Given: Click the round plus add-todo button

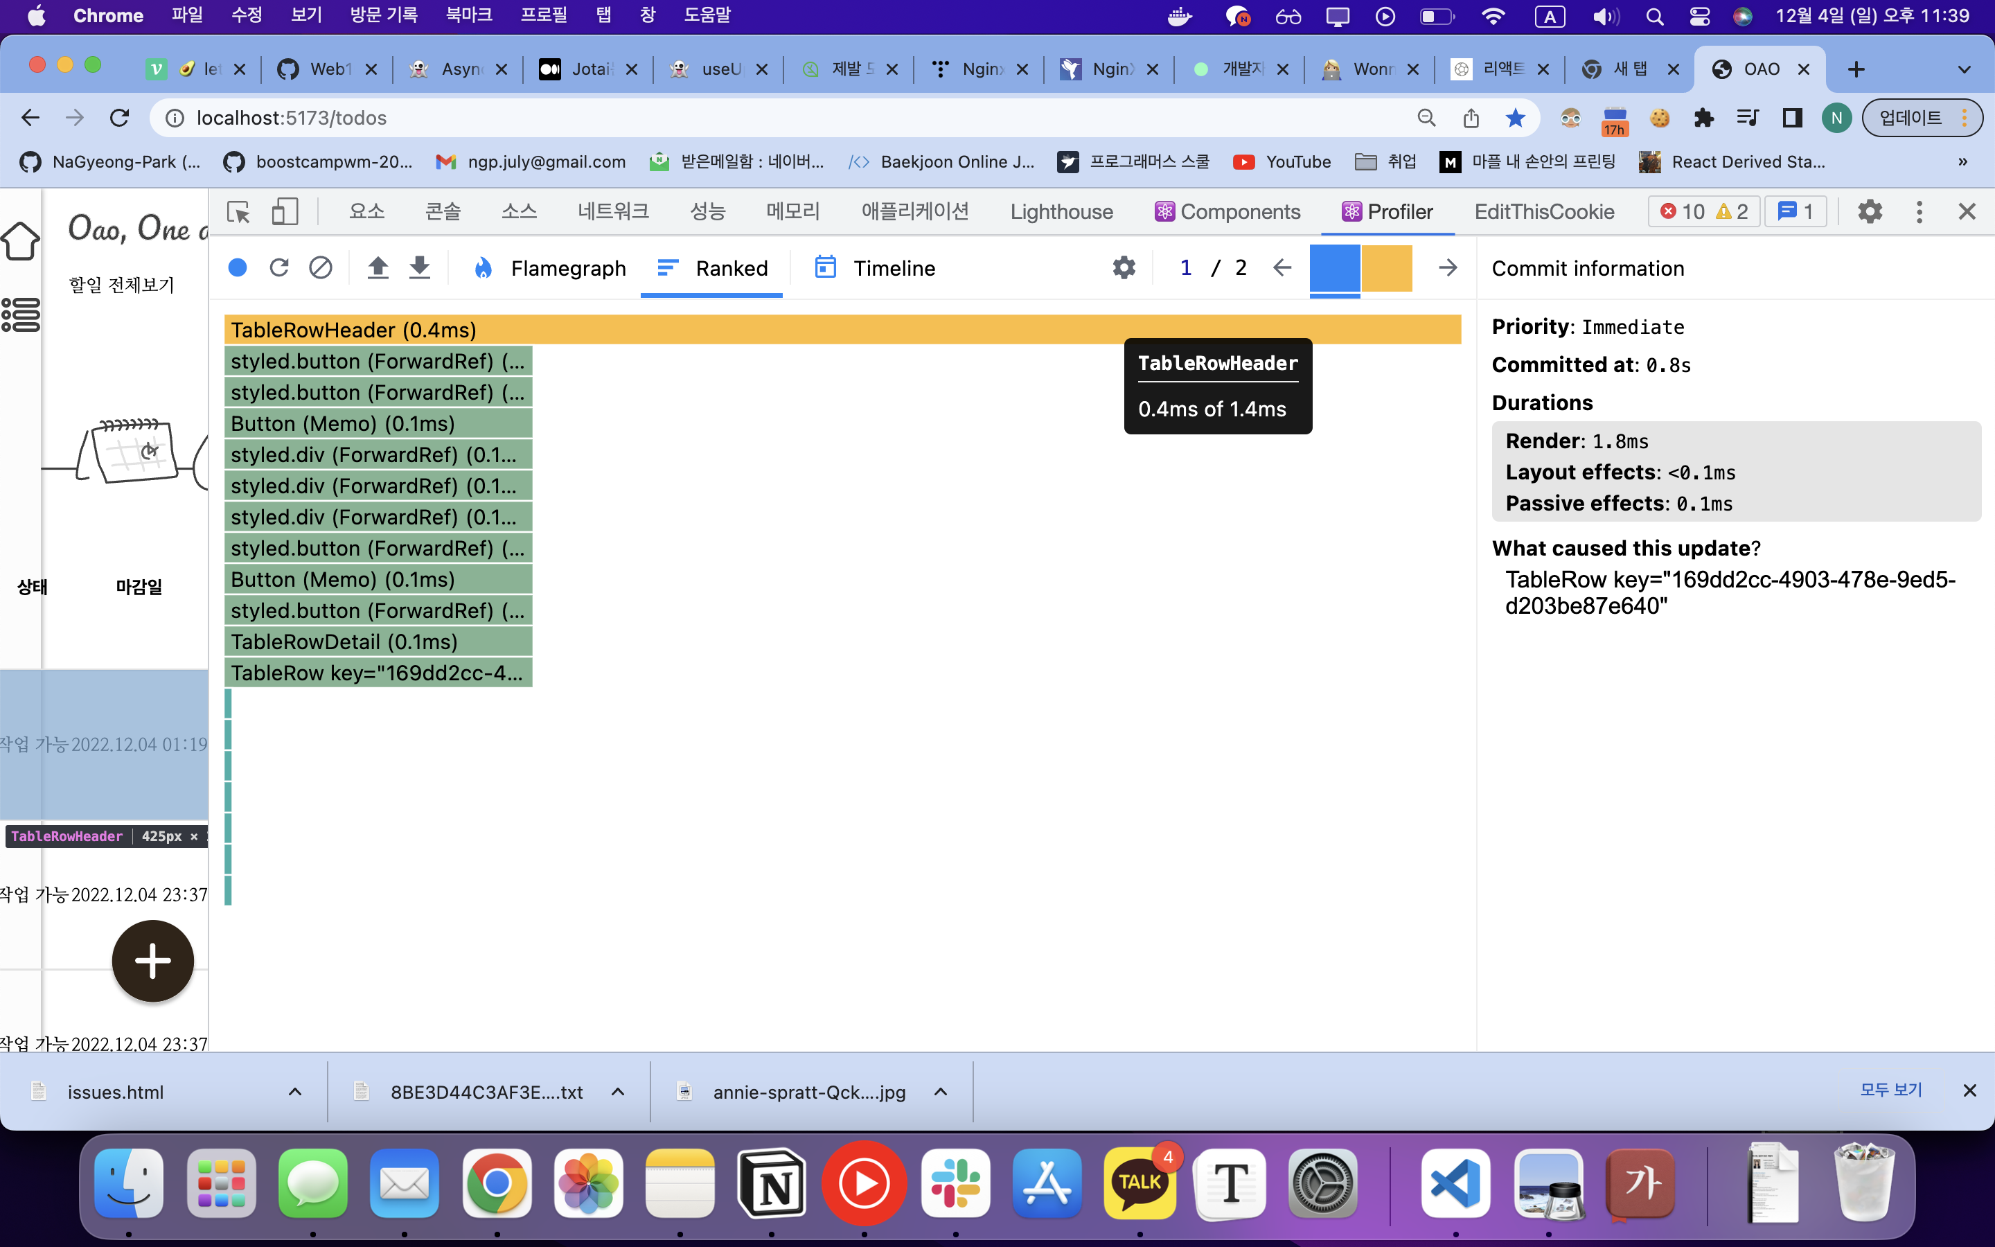Looking at the screenshot, I should click(152, 961).
